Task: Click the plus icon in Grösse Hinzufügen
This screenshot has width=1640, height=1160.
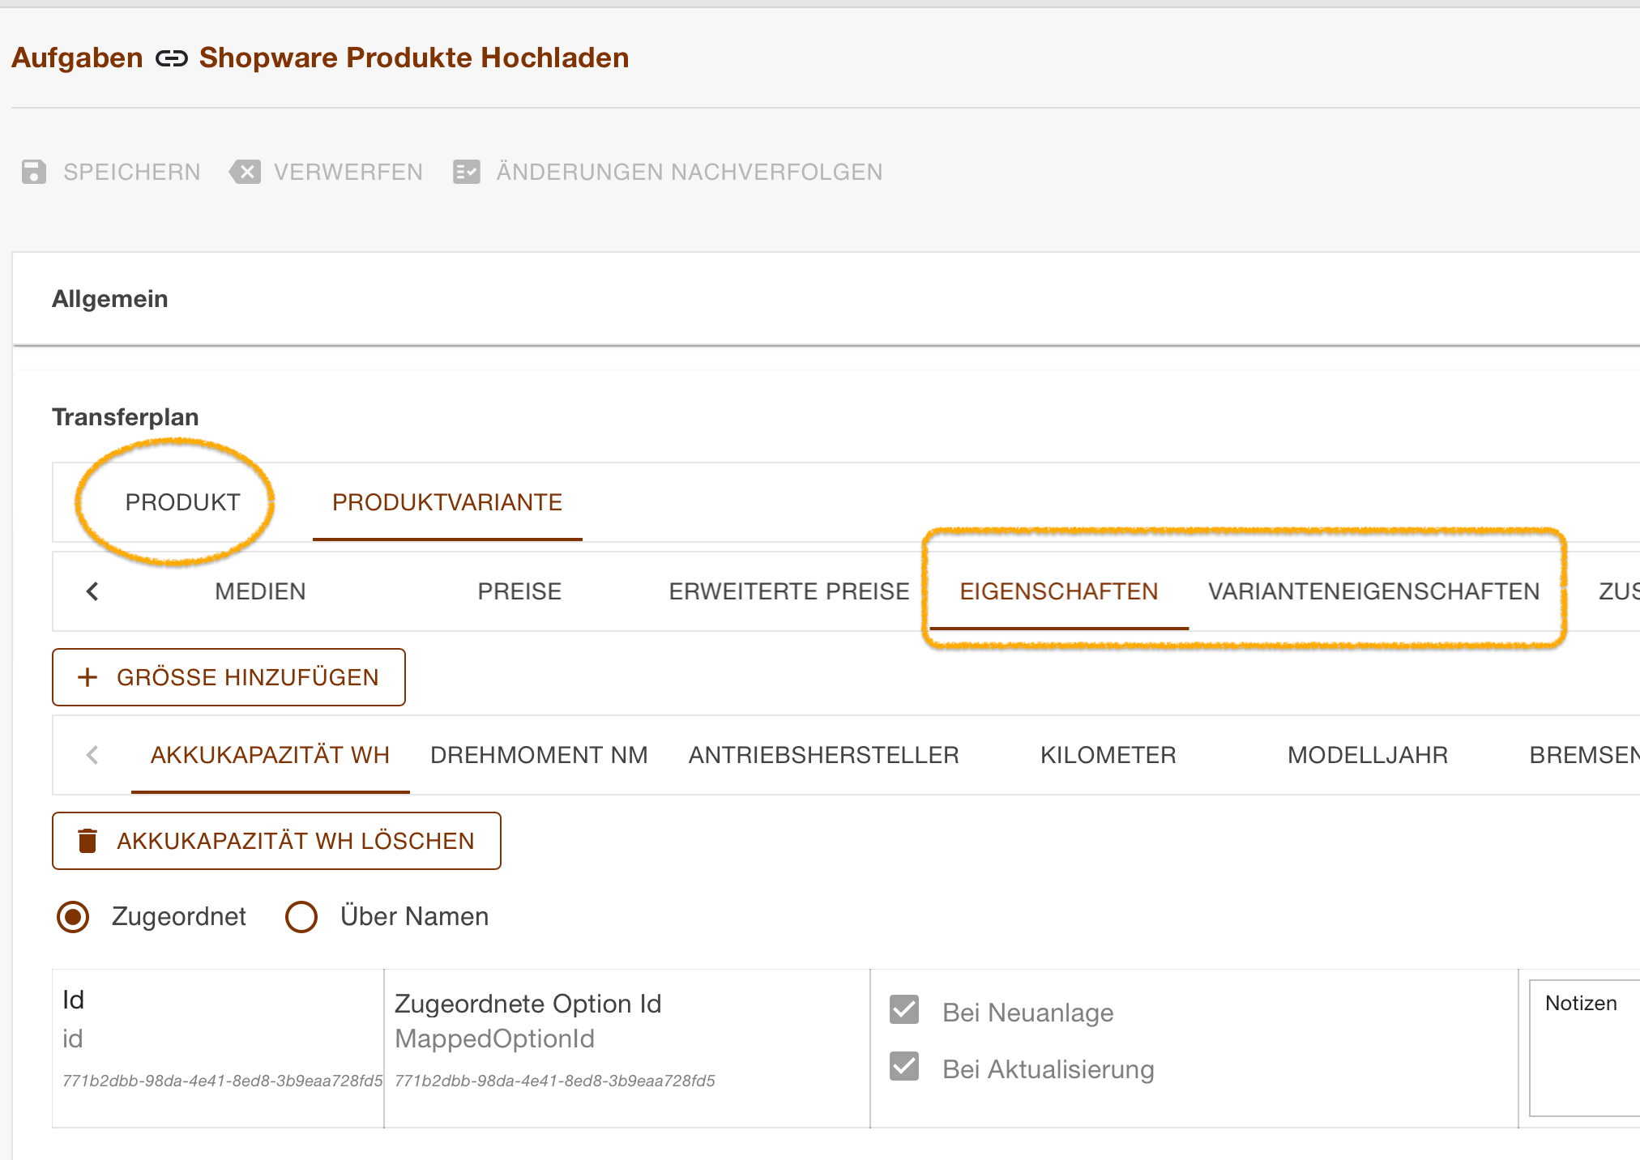Action: coord(88,677)
